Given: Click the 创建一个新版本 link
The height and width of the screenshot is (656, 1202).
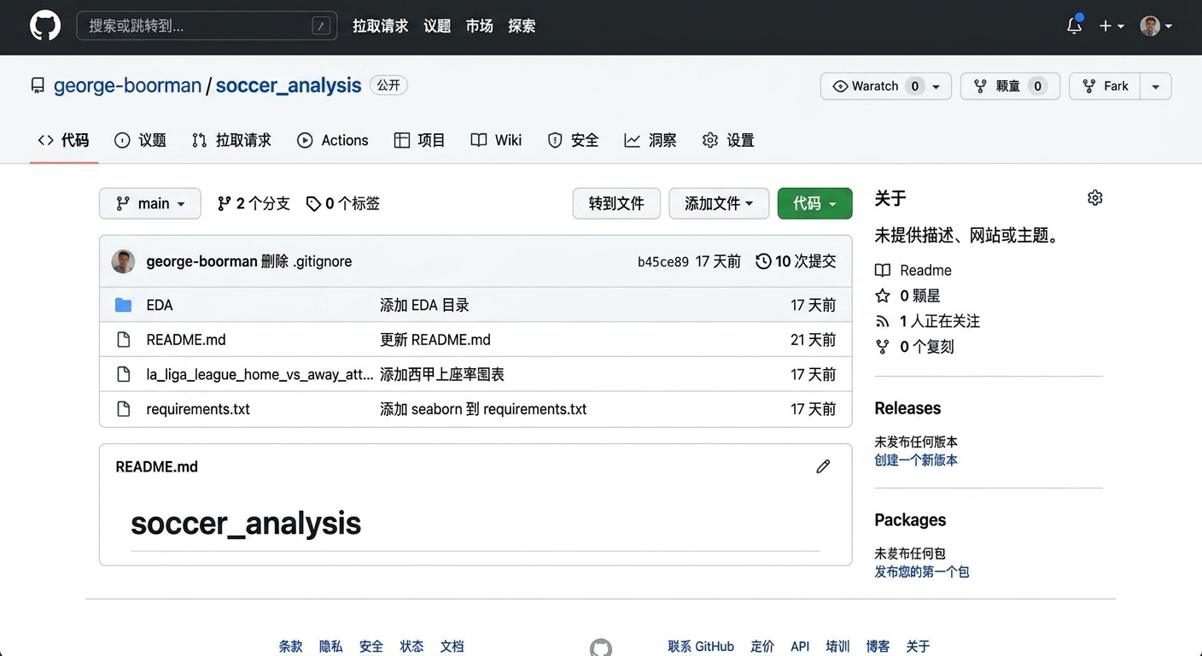Looking at the screenshot, I should [x=916, y=460].
